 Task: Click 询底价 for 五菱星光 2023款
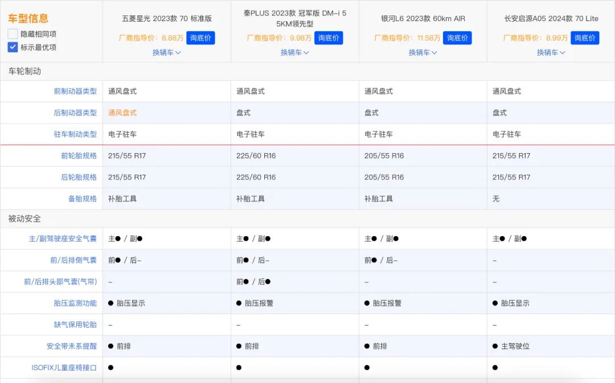(200, 38)
